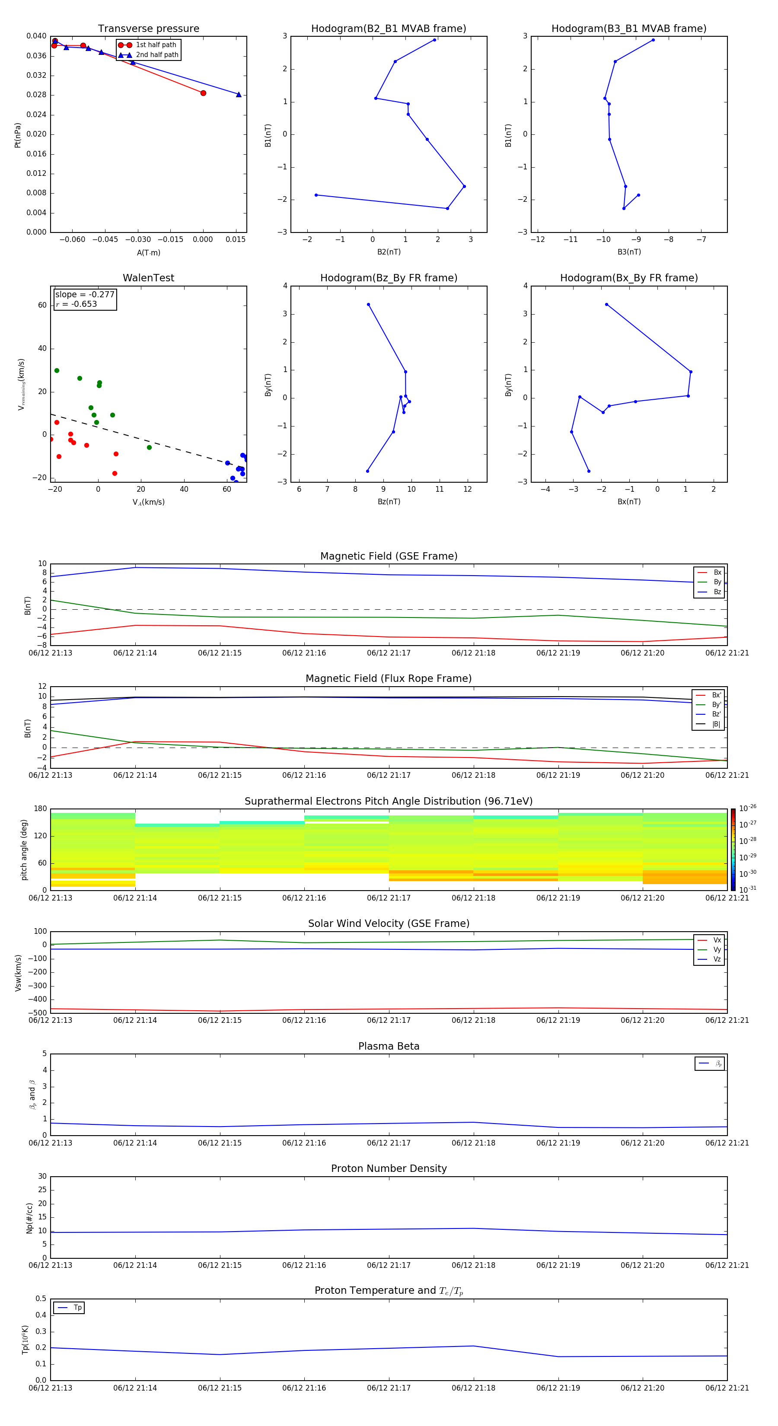
Task: Click the 'Bz(nT)' x-axis label
Action: coord(389,502)
